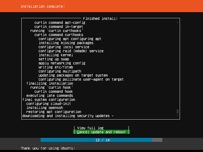Select 'writing etc/fstab' log line
The height and width of the screenshot is (152, 203).
56,67
